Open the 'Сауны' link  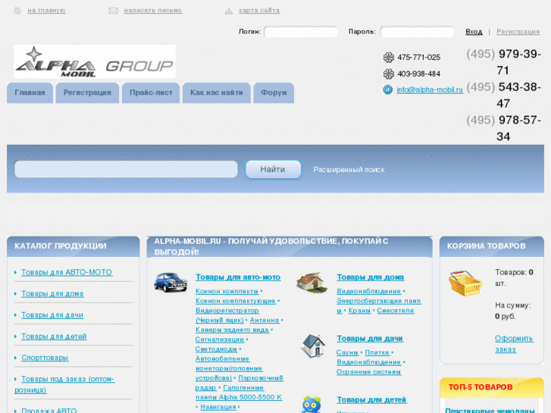347,352
